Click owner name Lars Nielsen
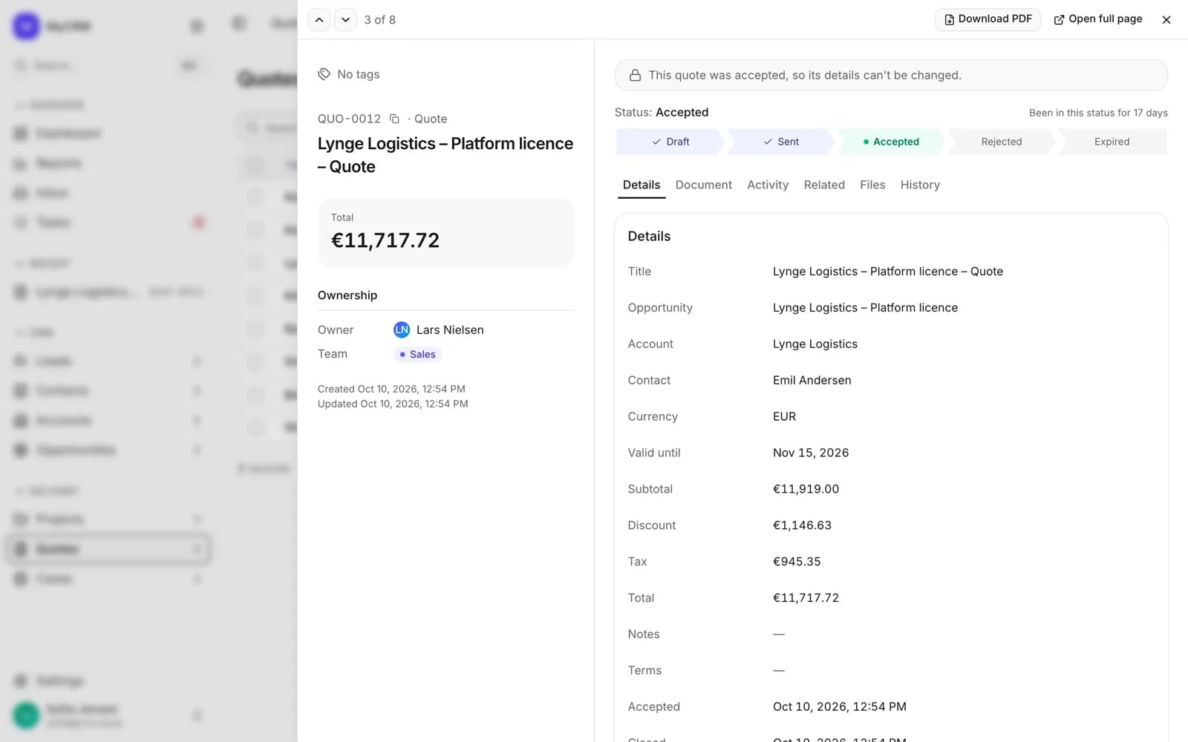The width and height of the screenshot is (1188, 742). click(x=450, y=330)
